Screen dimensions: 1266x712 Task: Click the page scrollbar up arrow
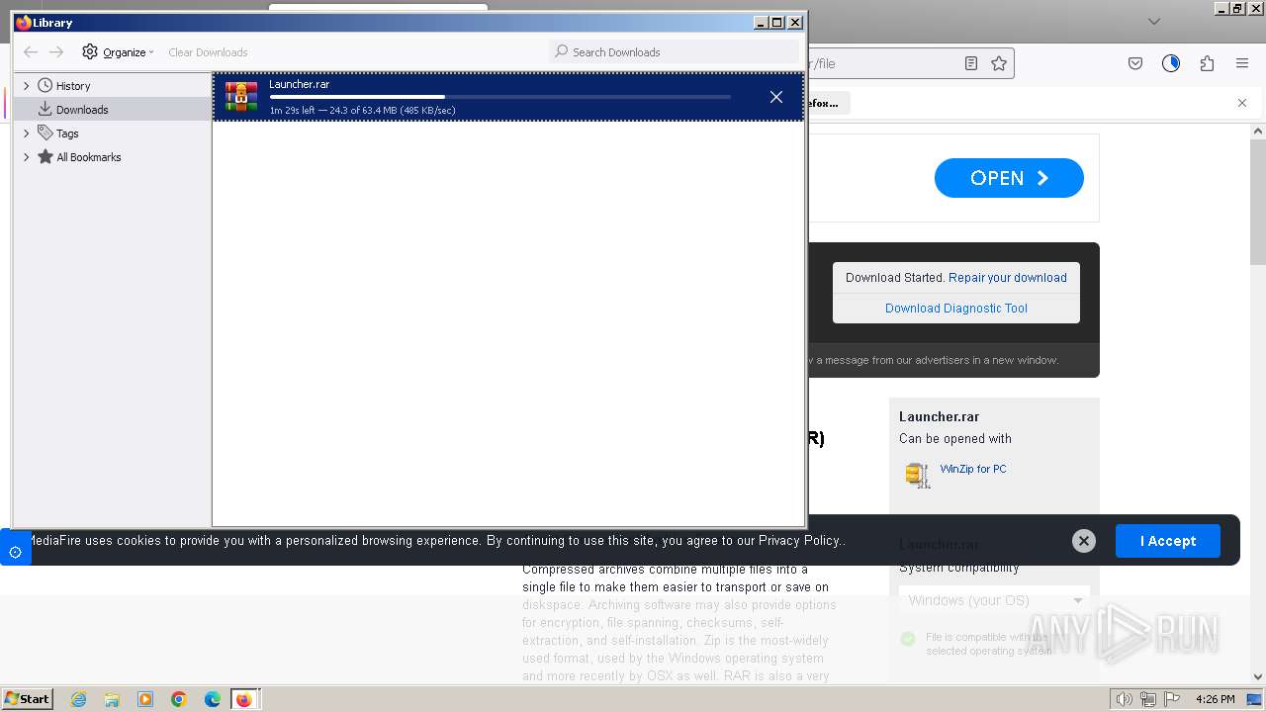click(x=1258, y=131)
